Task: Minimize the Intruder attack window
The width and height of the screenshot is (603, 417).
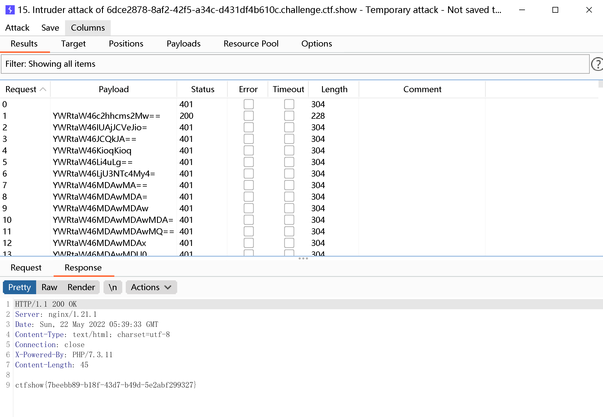Action: coord(522,10)
